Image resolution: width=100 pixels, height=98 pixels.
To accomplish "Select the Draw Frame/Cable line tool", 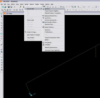I will coord(2,23).
